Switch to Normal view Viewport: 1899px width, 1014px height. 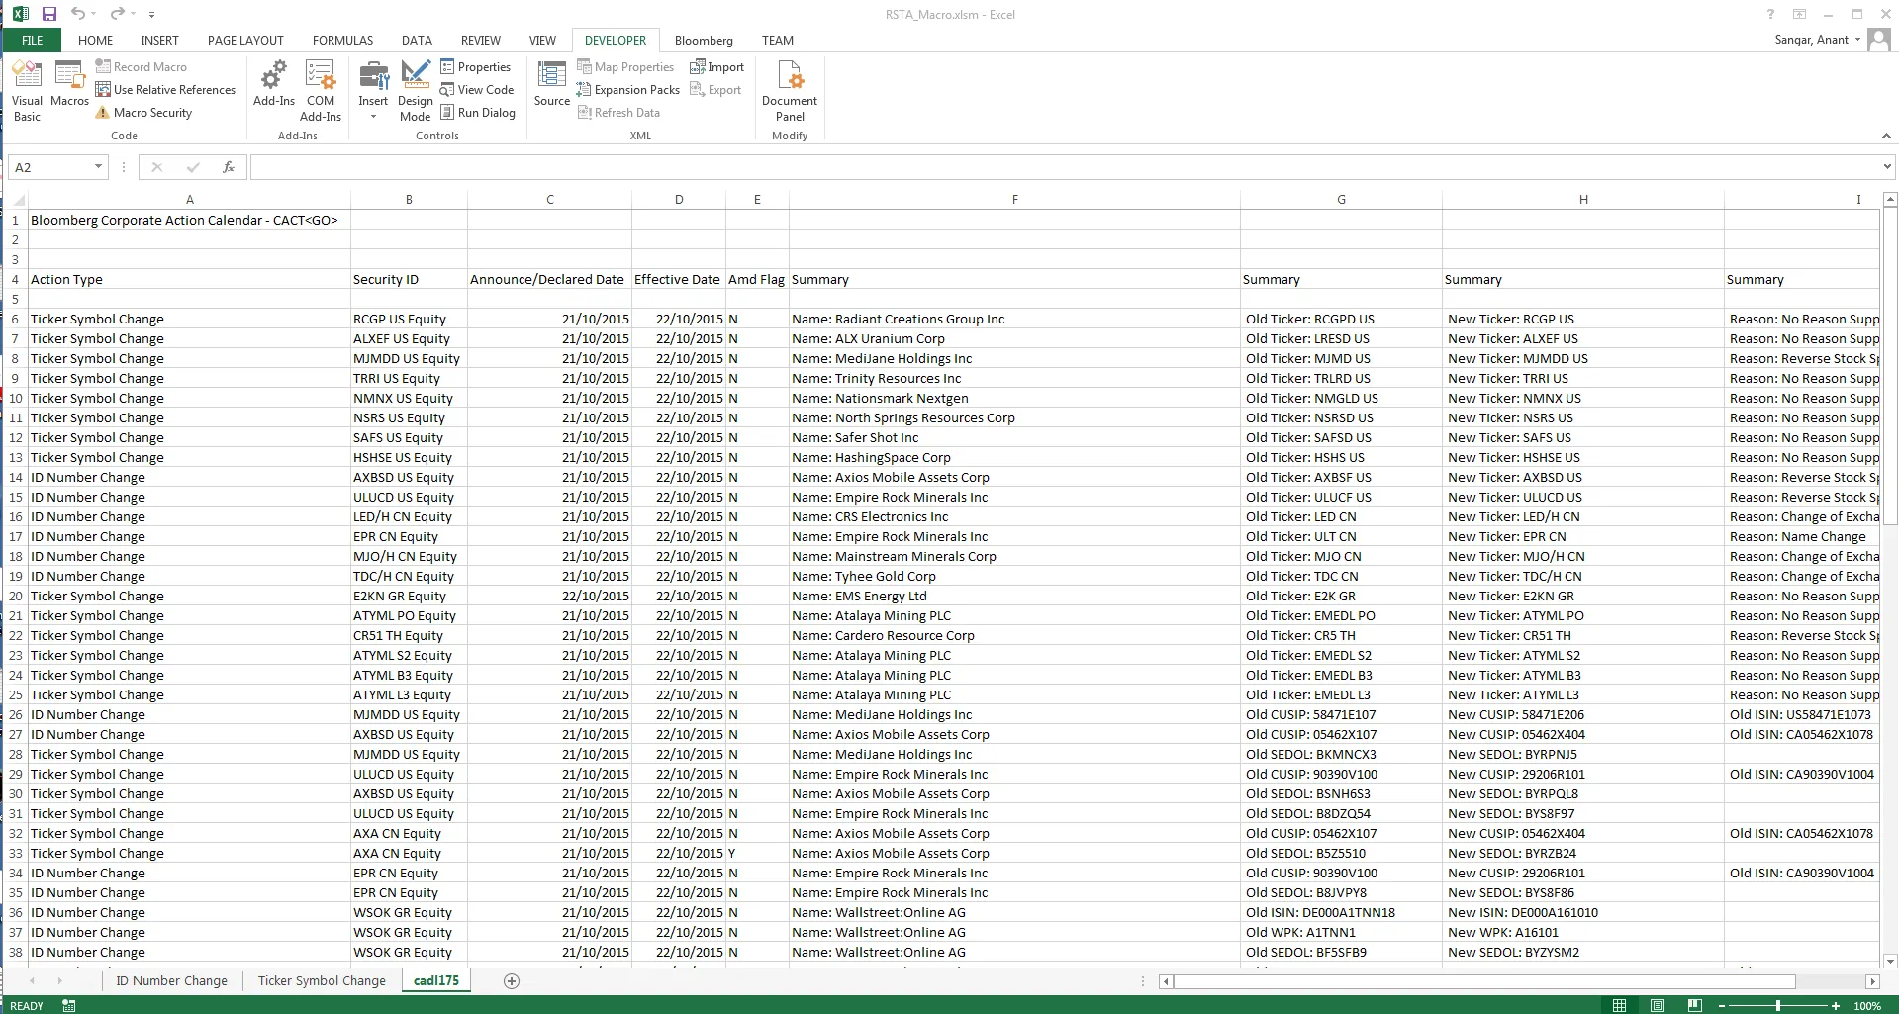pos(1619,1005)
